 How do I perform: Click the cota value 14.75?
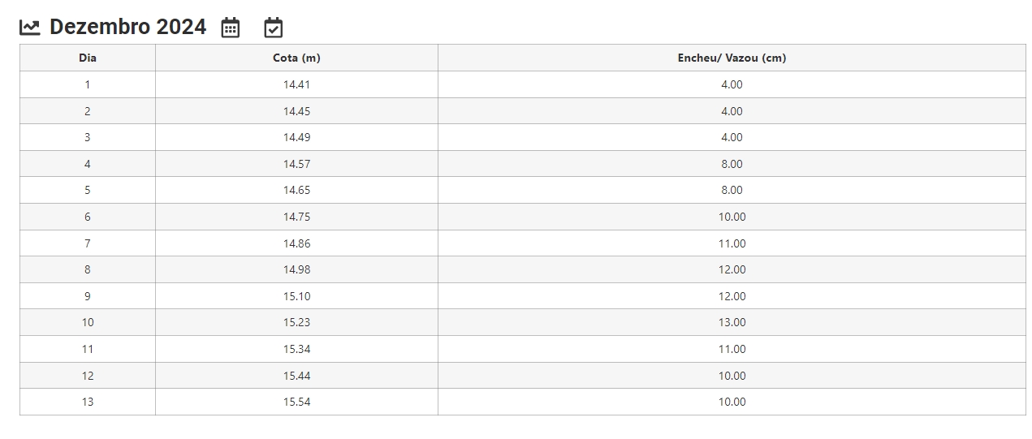point(296,217)
